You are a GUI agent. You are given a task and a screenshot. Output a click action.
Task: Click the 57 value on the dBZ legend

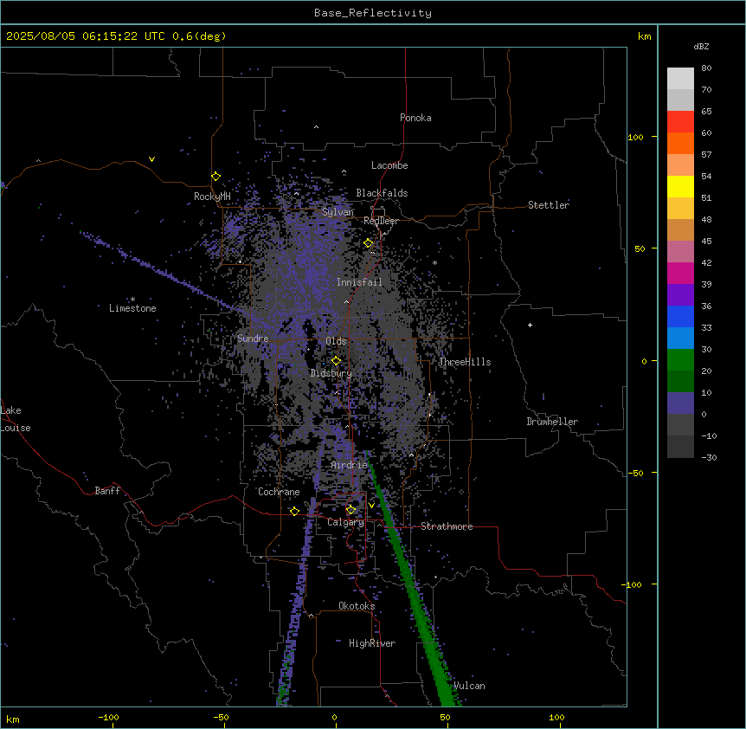(706, 154)
